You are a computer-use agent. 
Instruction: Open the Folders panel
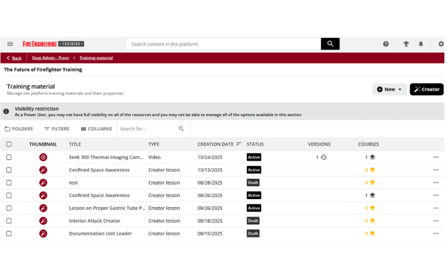click(19, 129)
